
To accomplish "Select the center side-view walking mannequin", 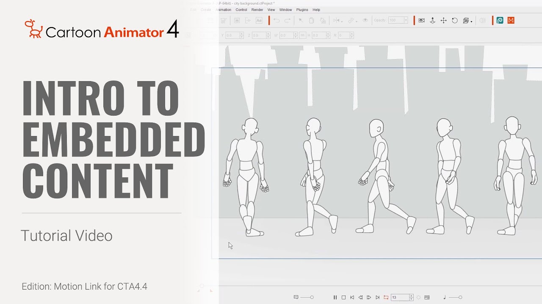I will pyautogui.click(x=386, y=176).
